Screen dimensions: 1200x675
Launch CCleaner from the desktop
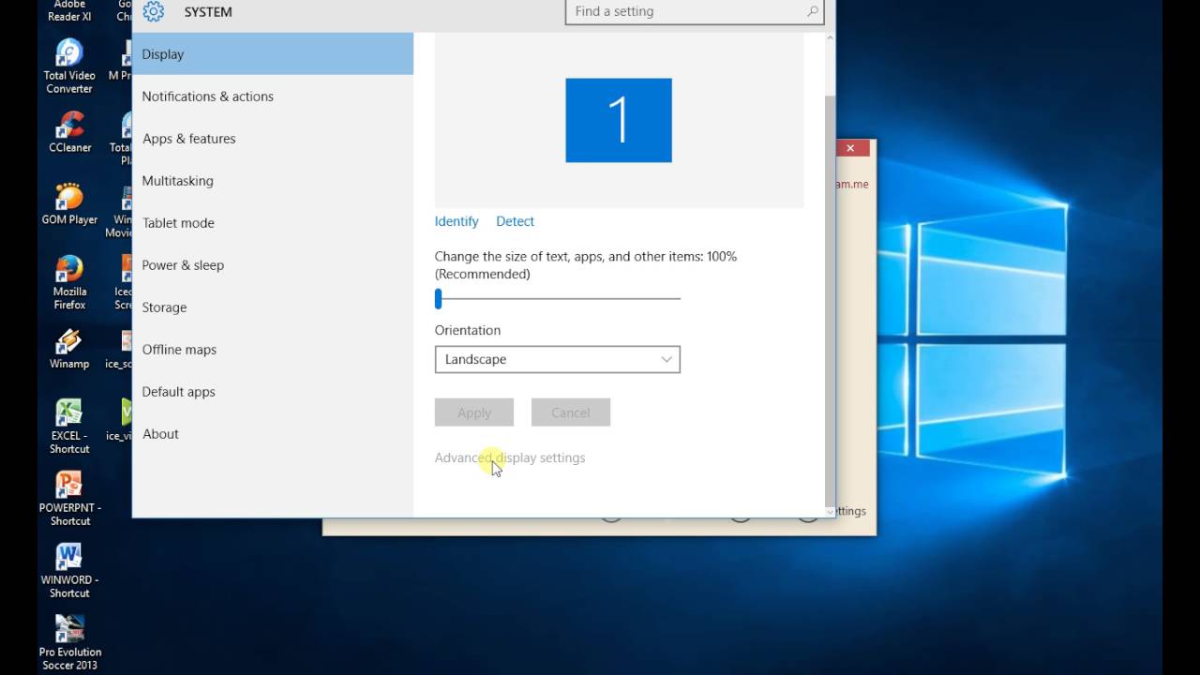click(70, 131)
